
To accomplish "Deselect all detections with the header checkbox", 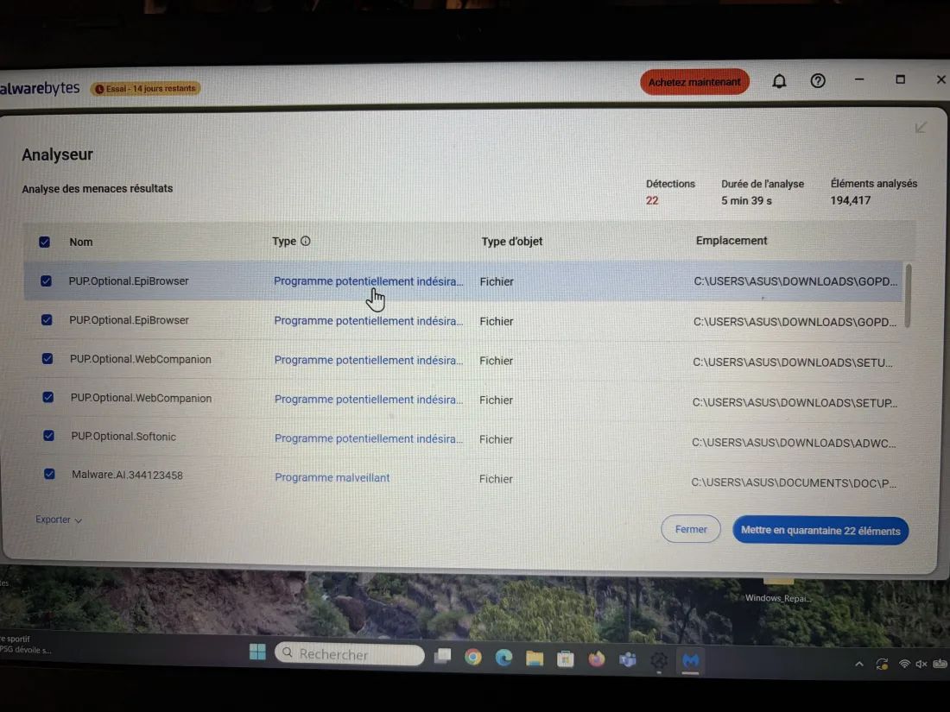I will (44, 242).
